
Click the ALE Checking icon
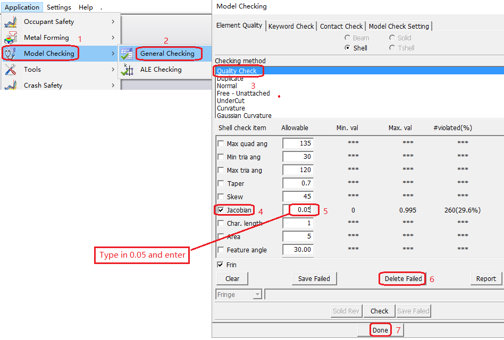coord(127,70)
